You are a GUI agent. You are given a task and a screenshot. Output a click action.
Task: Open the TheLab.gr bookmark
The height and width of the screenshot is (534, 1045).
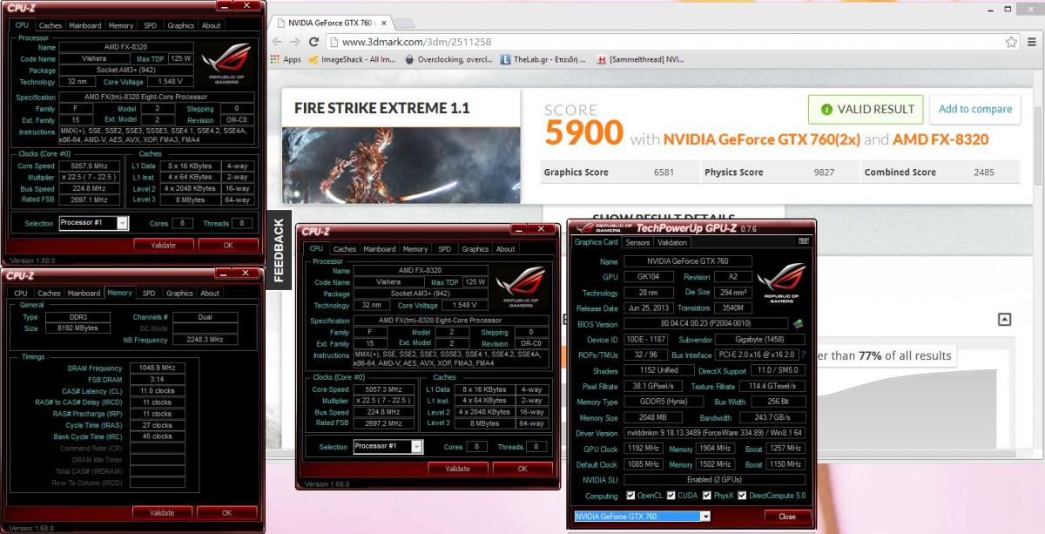544,60
